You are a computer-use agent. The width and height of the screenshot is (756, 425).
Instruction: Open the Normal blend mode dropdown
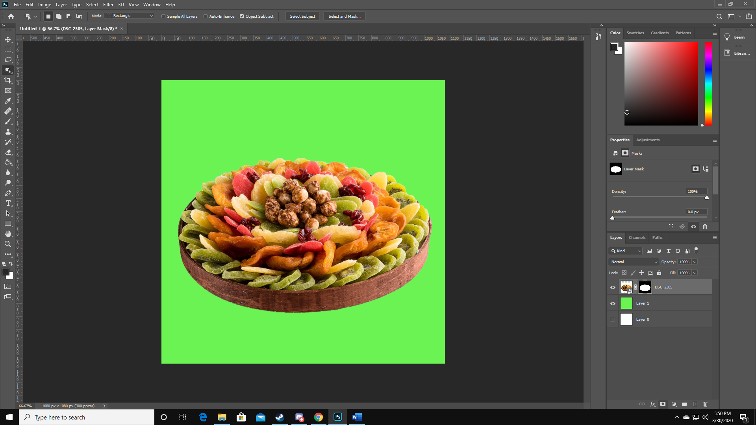pos(634,262)
